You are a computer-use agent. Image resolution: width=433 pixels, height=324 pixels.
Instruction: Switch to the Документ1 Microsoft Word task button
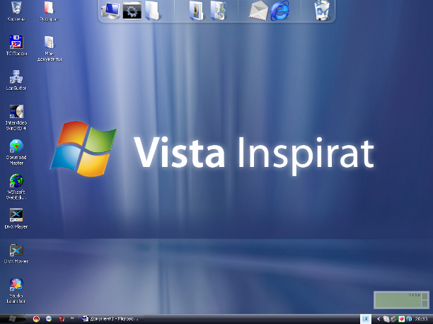click(x=111, y=319)
